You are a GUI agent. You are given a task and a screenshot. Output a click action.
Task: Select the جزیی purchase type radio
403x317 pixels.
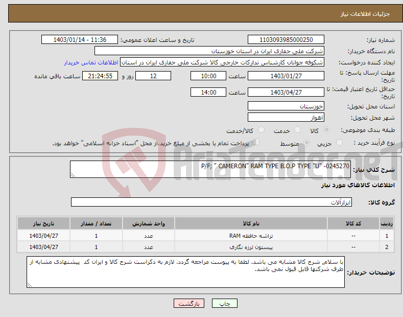(339, 143)
